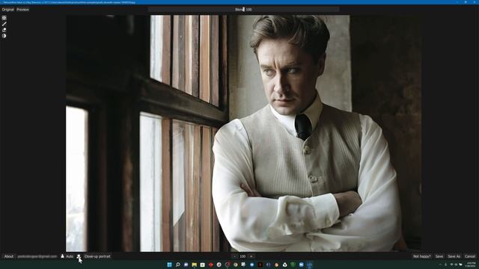The image size is (479, 269).
Task: Click the portrait person icon
Action: coord(79,256)
